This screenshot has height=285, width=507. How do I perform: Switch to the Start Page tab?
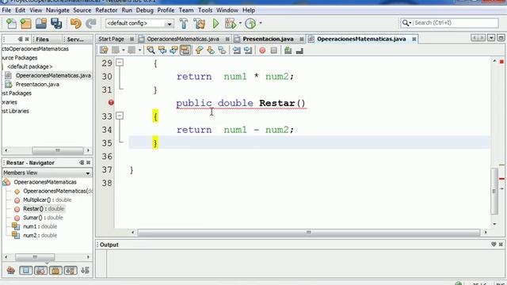(x=111, y=39)
